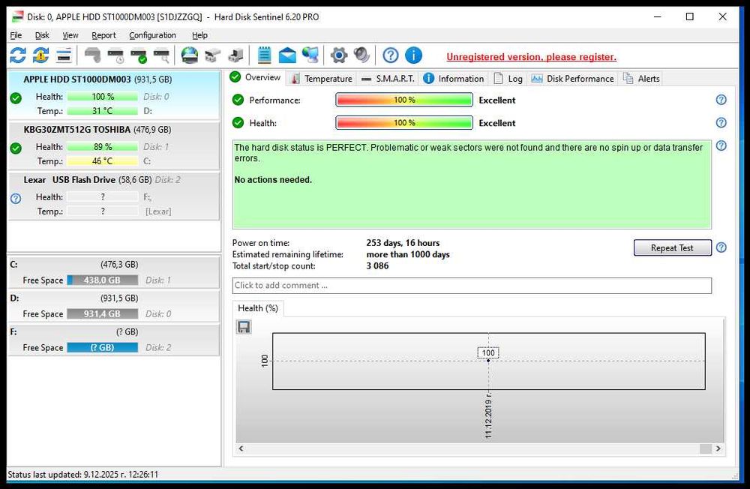Click the refresh icon with warning triangle

41,55
